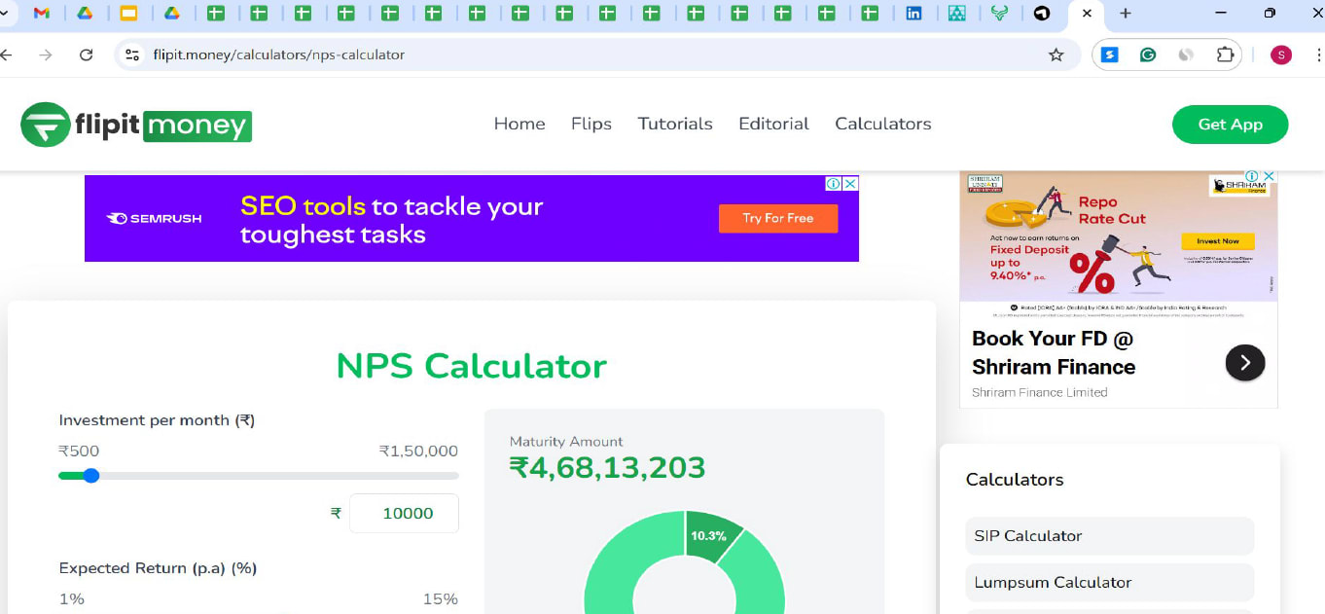Screen dimensions: 1325x614
Task: Open Calculators in the top navigation
Action: point(883,124)
